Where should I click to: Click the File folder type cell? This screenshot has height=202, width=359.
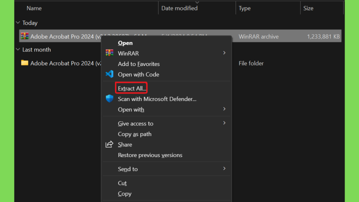[251, 63]
